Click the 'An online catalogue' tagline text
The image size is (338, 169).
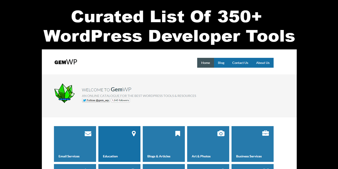click(x=139, y=96)
